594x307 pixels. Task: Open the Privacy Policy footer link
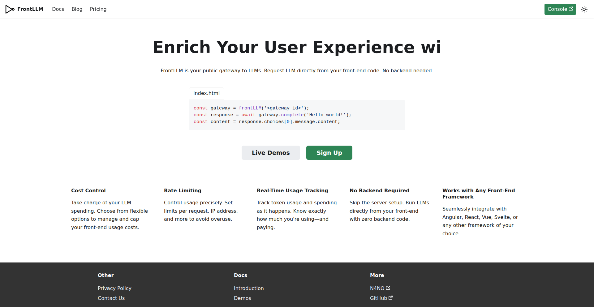[114, 288]
